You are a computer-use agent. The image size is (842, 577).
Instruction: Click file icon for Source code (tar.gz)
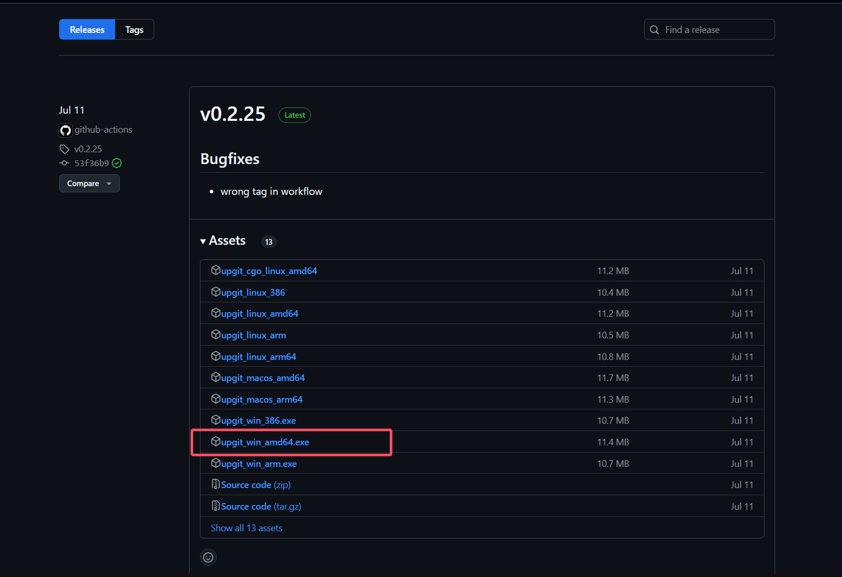216,506
